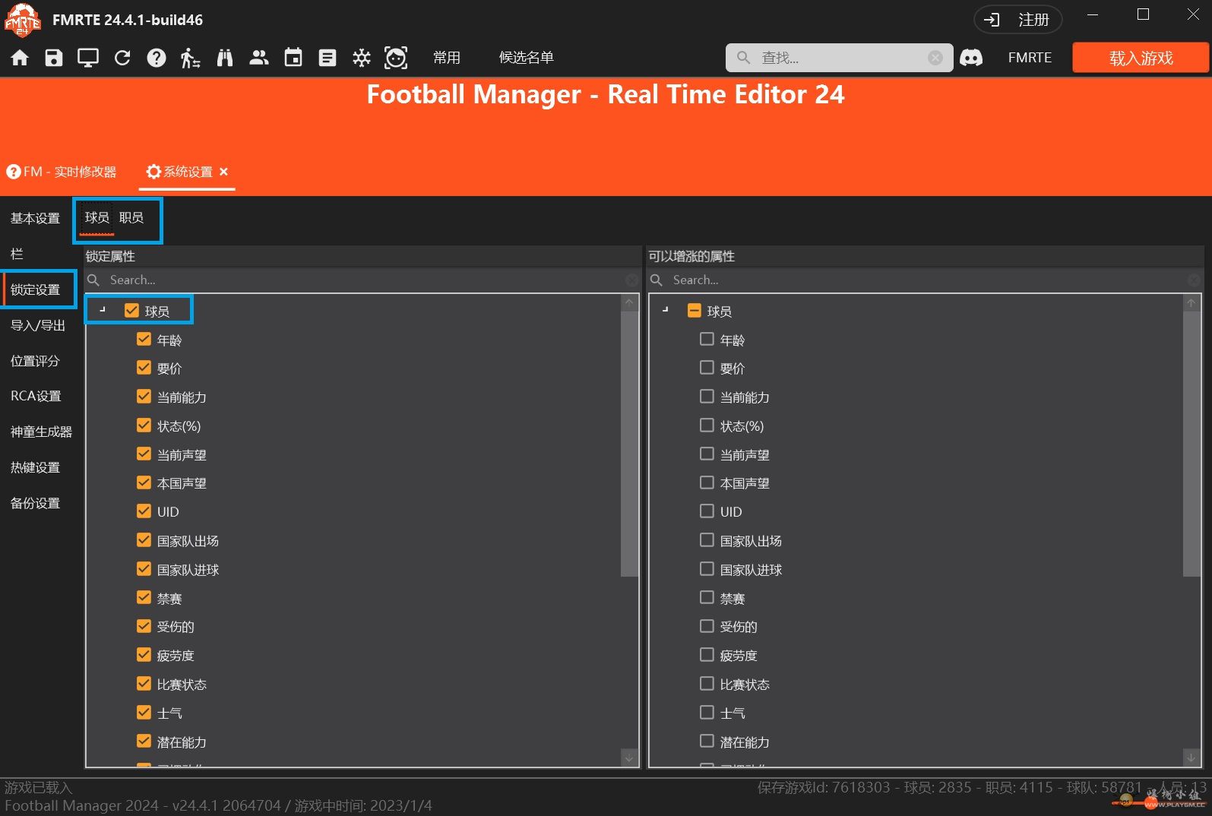Click the running player icon
Viewport: 1212px width, 816px height.
coord(190,58)
